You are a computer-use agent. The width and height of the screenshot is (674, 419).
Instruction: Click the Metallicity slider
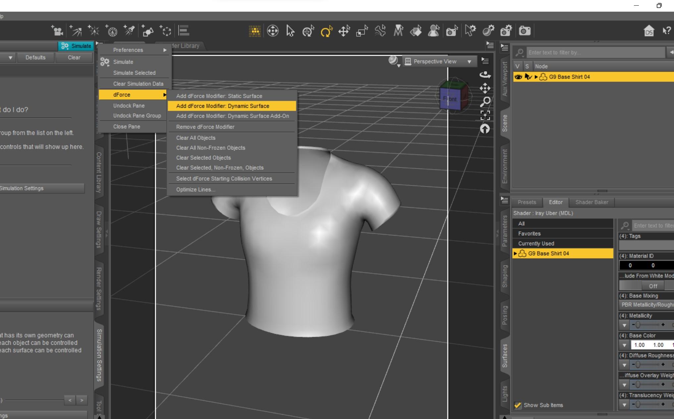pos(648,325)
